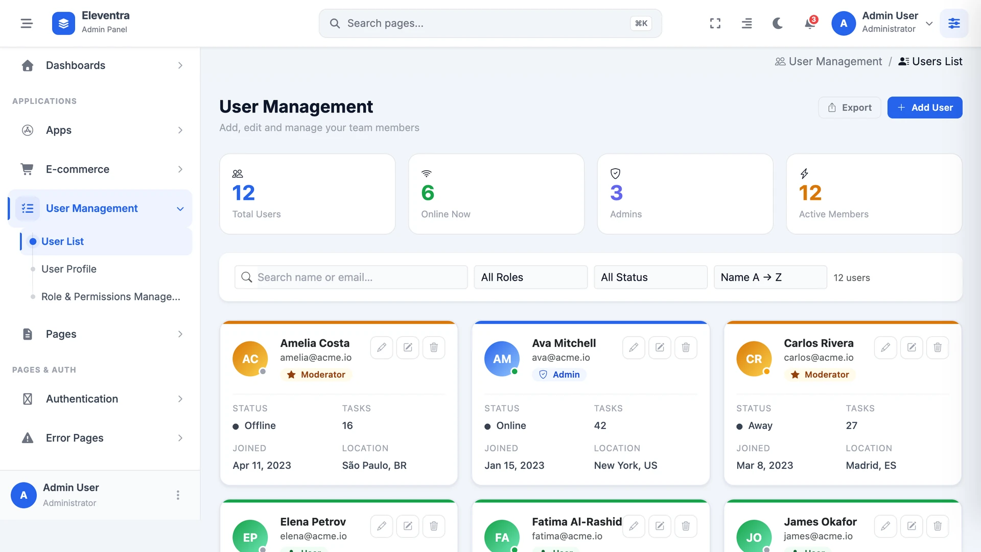The width and height of the screenshot is (981, 552).
Task: Expand Error Pages sidebar section
Action: click(x=100, y=438)
